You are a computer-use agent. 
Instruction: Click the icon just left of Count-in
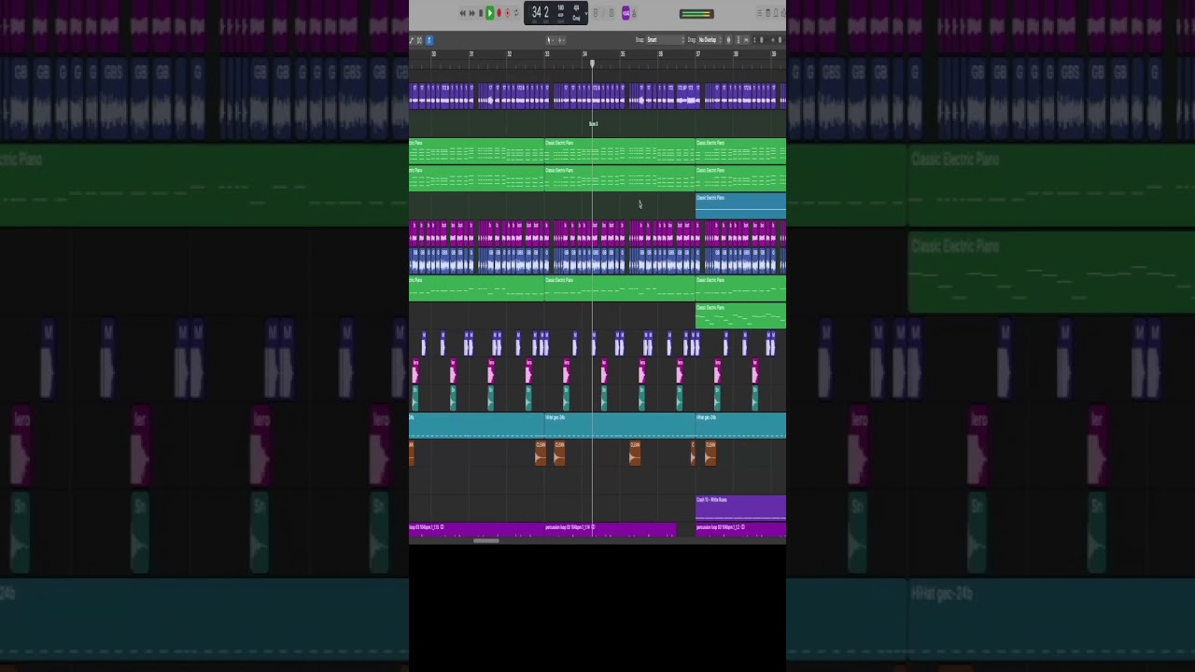612,13
